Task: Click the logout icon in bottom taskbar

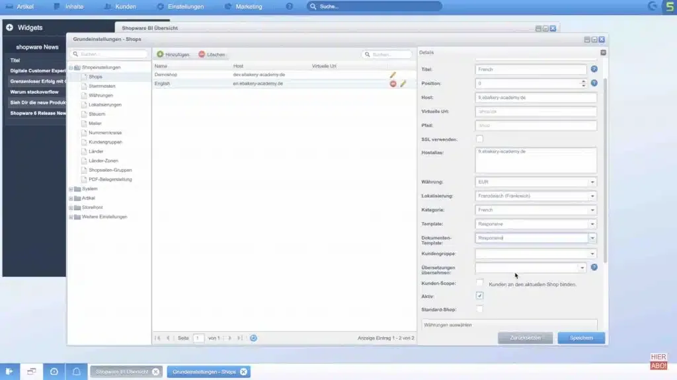Action: [x=9, y=371]
